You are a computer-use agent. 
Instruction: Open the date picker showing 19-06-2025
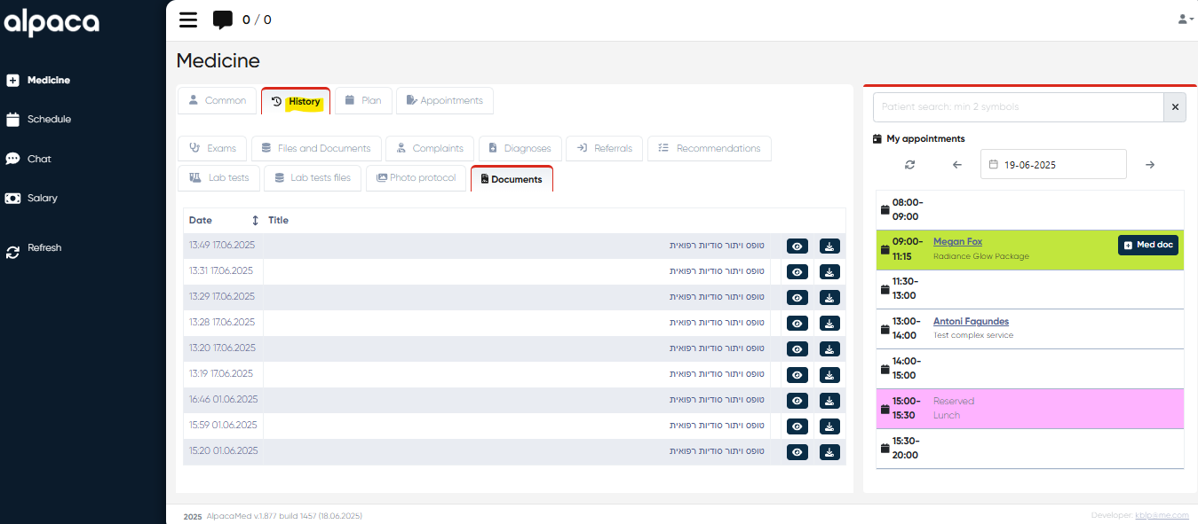[1053, 165]
